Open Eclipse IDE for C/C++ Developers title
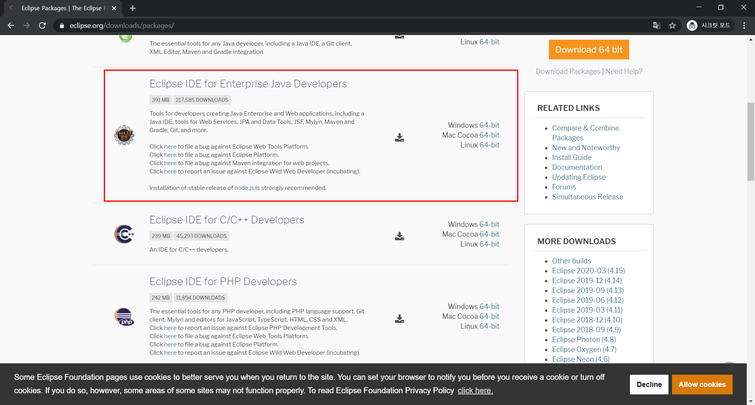 pyautogui.click(x=227, y=220)
